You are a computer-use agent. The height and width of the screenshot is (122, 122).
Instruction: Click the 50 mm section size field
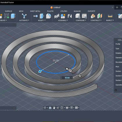tap(67, 78)
